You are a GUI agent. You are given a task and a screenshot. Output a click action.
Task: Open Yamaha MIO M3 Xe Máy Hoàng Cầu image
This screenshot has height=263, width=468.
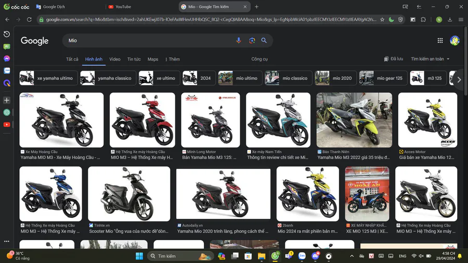click(61, 120)
